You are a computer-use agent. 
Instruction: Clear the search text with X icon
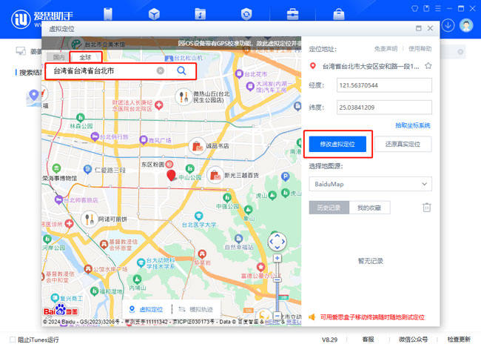pyautogui.click(x=161, y=70)
